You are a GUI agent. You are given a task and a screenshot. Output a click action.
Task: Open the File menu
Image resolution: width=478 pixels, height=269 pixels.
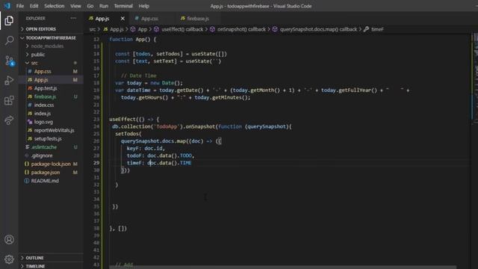20,6
